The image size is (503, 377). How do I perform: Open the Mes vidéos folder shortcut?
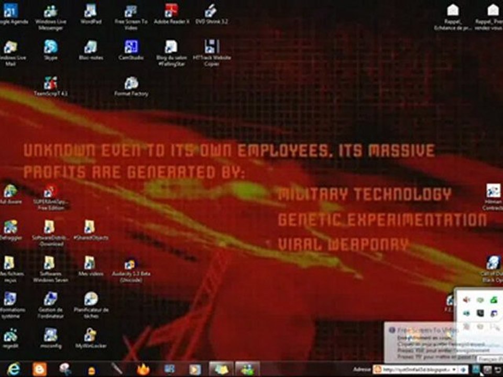(91, 266)
